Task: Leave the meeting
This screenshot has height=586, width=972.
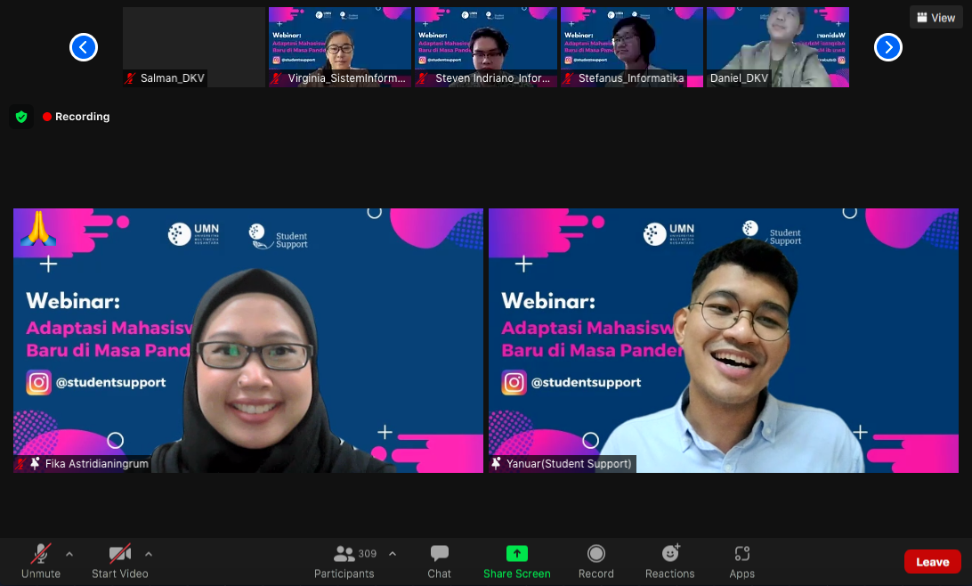Action: (932, 562)
